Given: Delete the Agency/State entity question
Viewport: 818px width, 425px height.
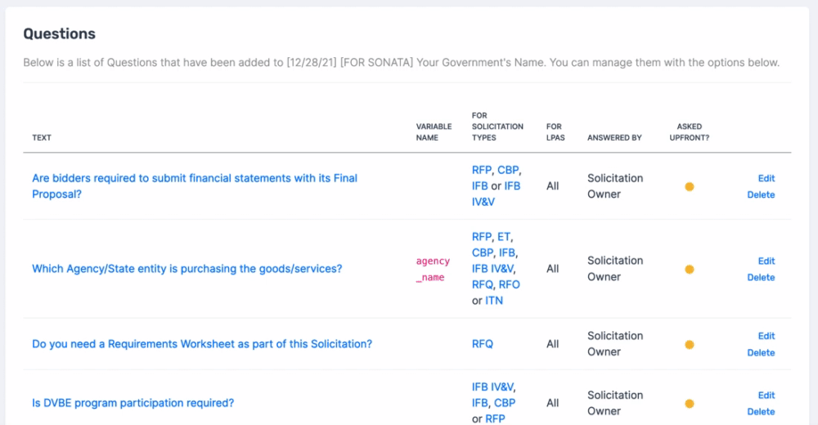Looking at the screenshot, I should click(761, 277).
